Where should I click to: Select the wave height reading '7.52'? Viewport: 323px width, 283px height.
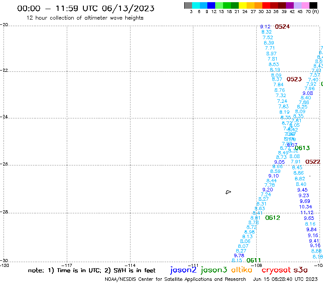(268, 37)
